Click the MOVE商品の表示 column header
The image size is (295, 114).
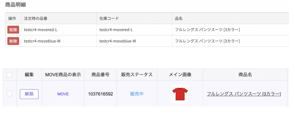tap(63, 75)
